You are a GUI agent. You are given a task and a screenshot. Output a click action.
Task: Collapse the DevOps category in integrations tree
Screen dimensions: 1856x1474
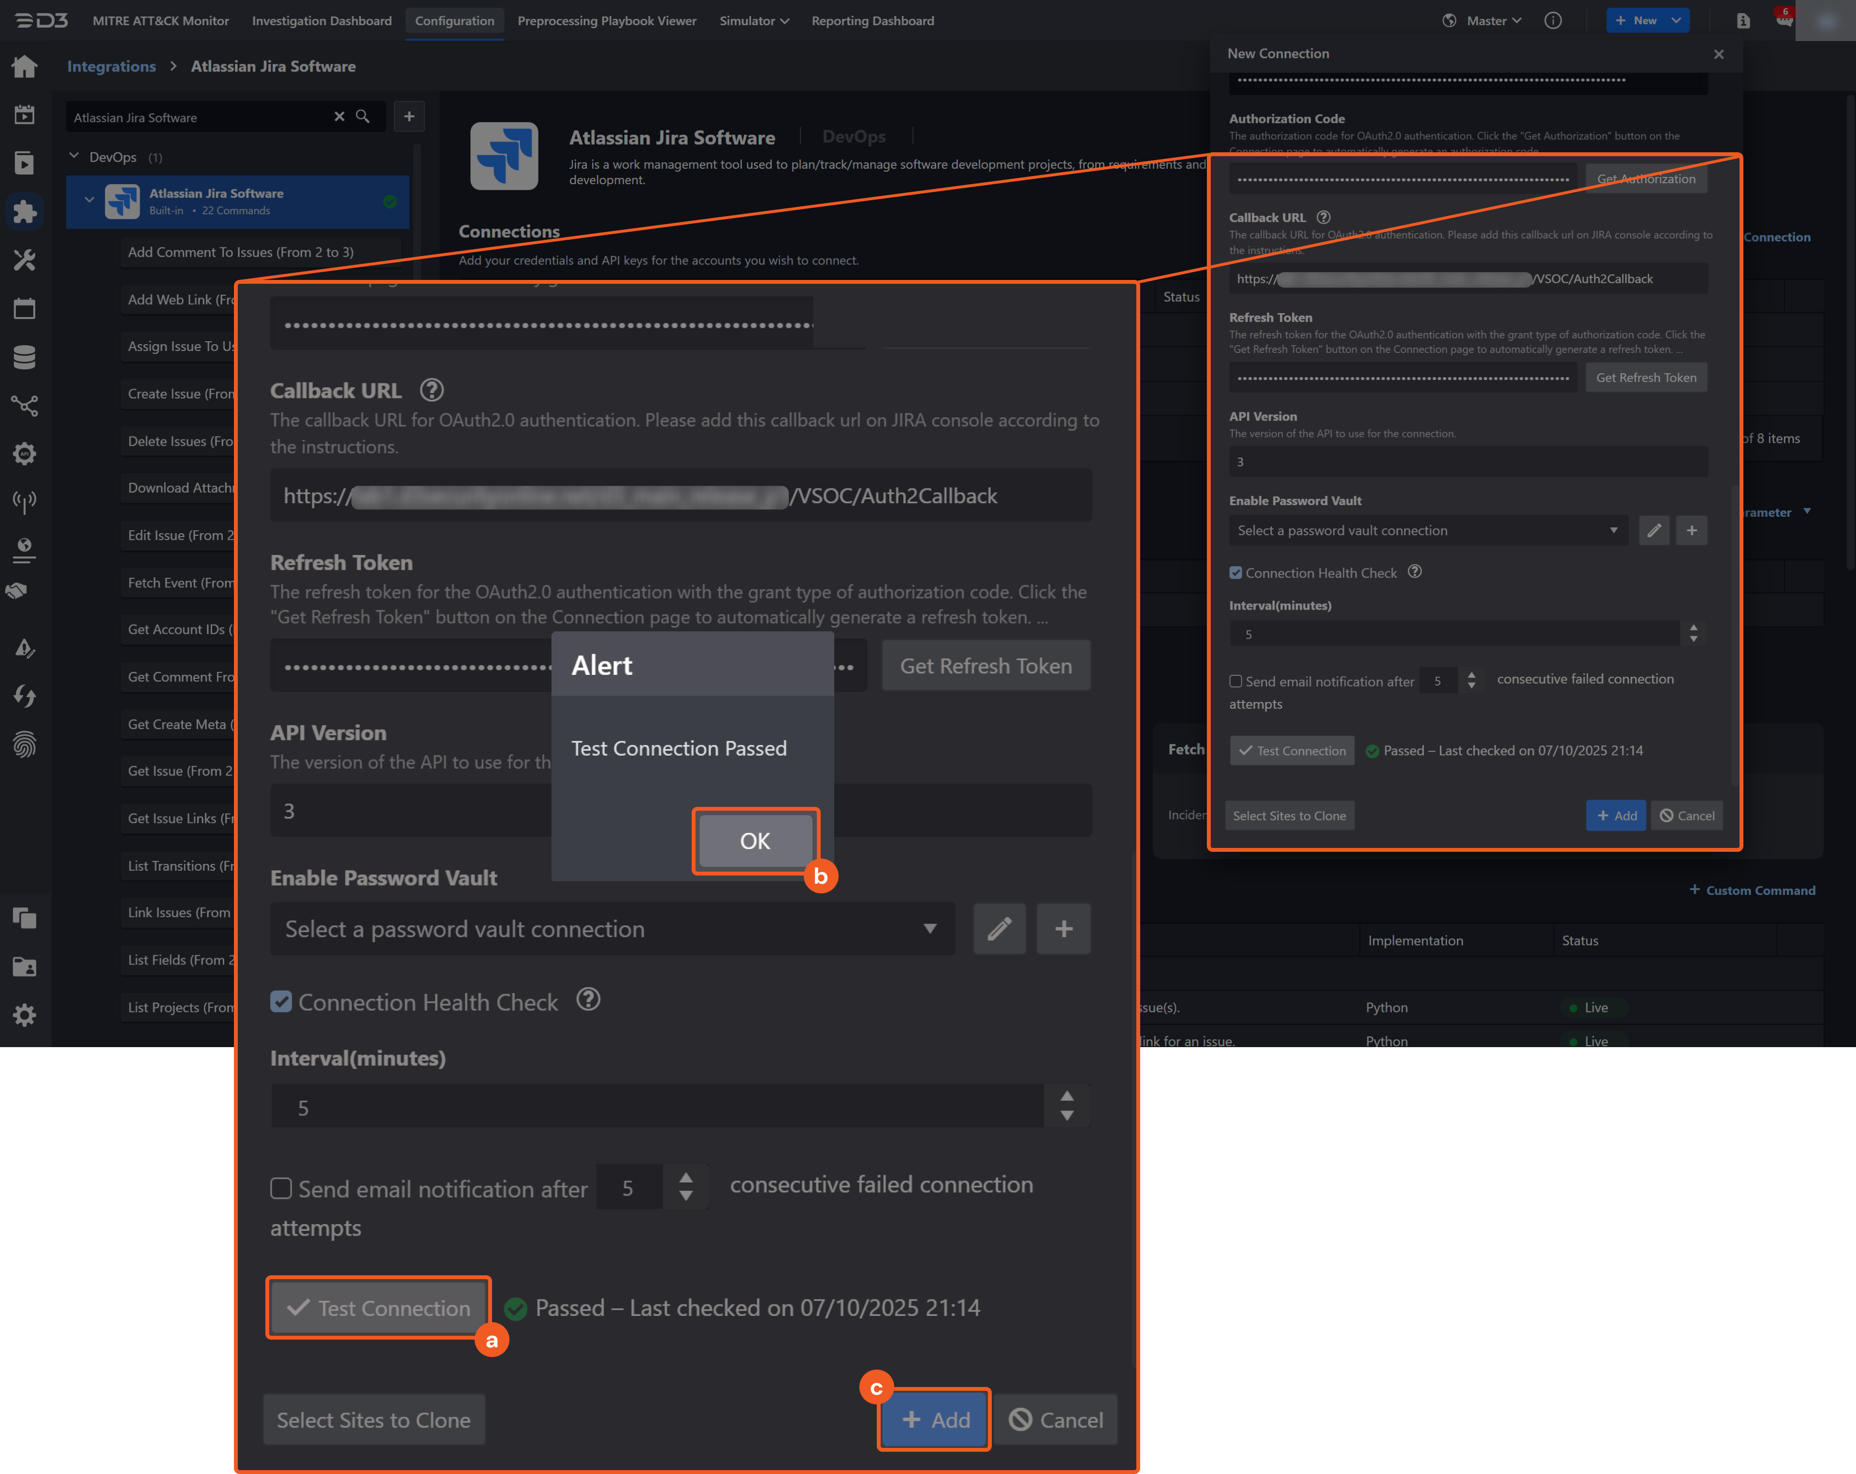[74, 157]
